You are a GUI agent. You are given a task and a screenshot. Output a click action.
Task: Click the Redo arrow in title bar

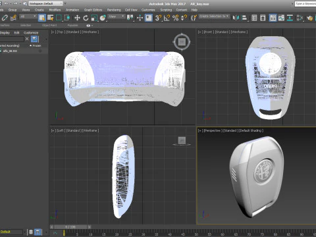pos(15,3)
